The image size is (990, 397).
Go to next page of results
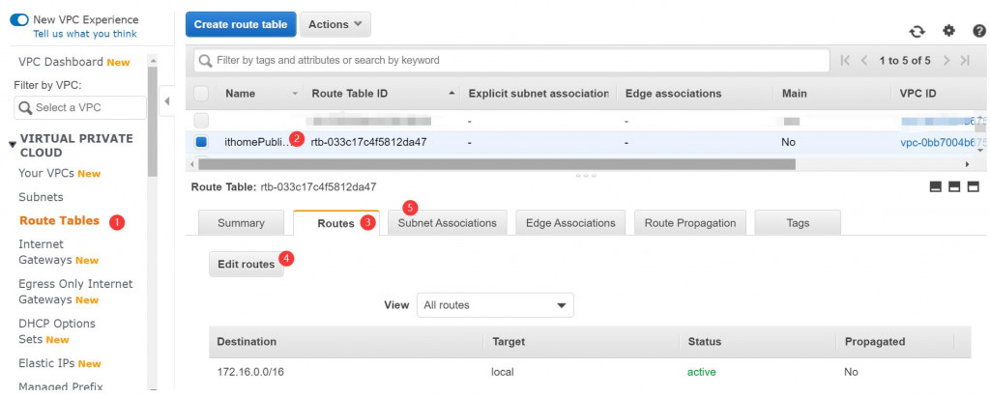coord(946,60)
